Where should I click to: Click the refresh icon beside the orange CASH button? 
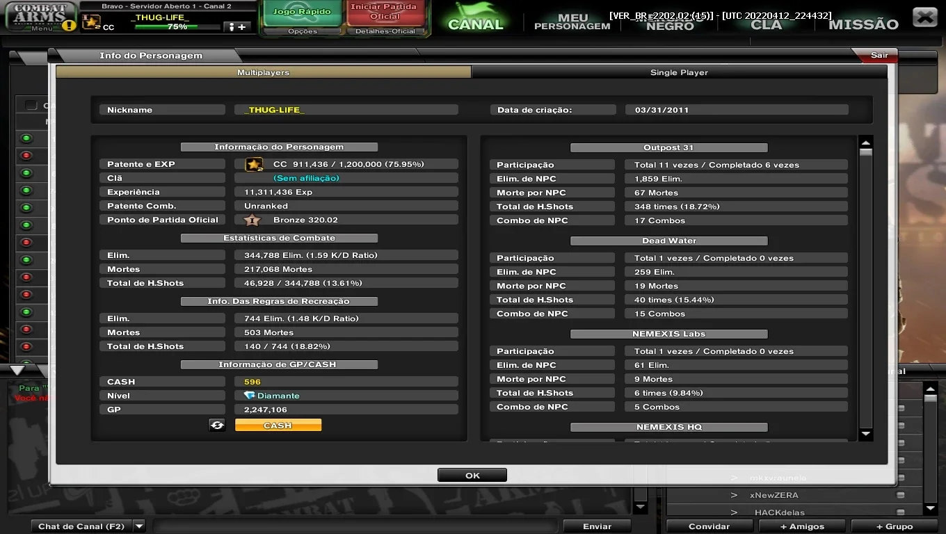[x=217, y=425]
